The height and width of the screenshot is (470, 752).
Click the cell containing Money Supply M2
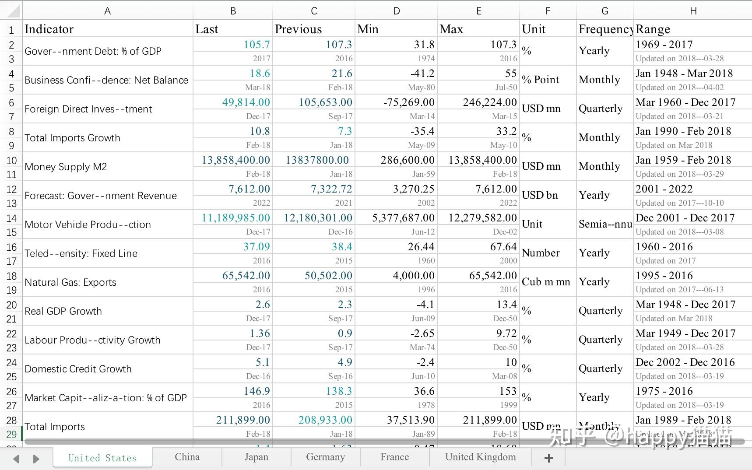coord(66,167)
